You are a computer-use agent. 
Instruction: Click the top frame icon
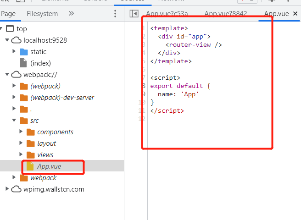click(10, 28)
